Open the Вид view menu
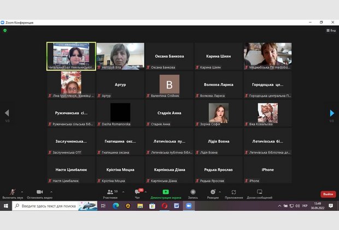Image resolution: width=339 pixels, height=230 pixels. [x=331, y=30]
